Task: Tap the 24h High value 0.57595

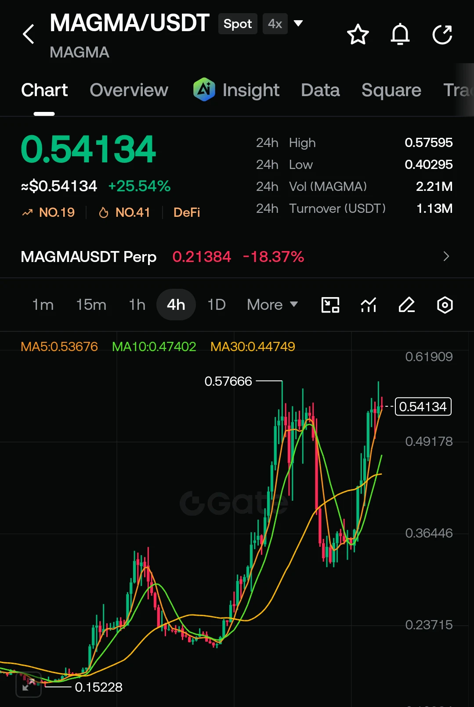Action: coord(428,143)
